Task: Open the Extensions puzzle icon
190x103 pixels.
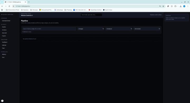Action: (x=175, y=6)
